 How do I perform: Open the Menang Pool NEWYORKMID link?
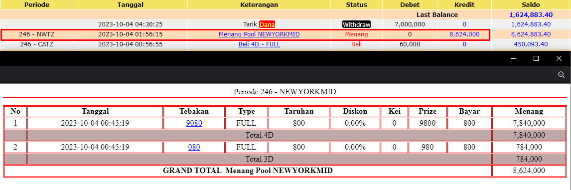click(259, 34)
